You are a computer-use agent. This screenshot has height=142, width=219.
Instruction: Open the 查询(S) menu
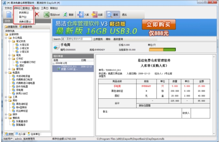click(x=26, y=8)
